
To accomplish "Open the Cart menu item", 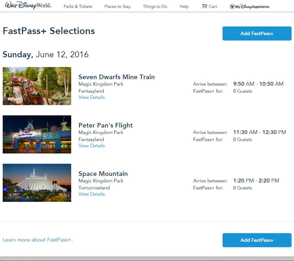I will coord(210,6).
